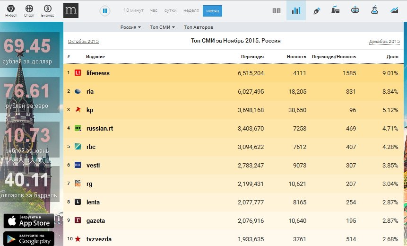Click kp news count 38,650
Screen dimensions: 407x246
297,110
